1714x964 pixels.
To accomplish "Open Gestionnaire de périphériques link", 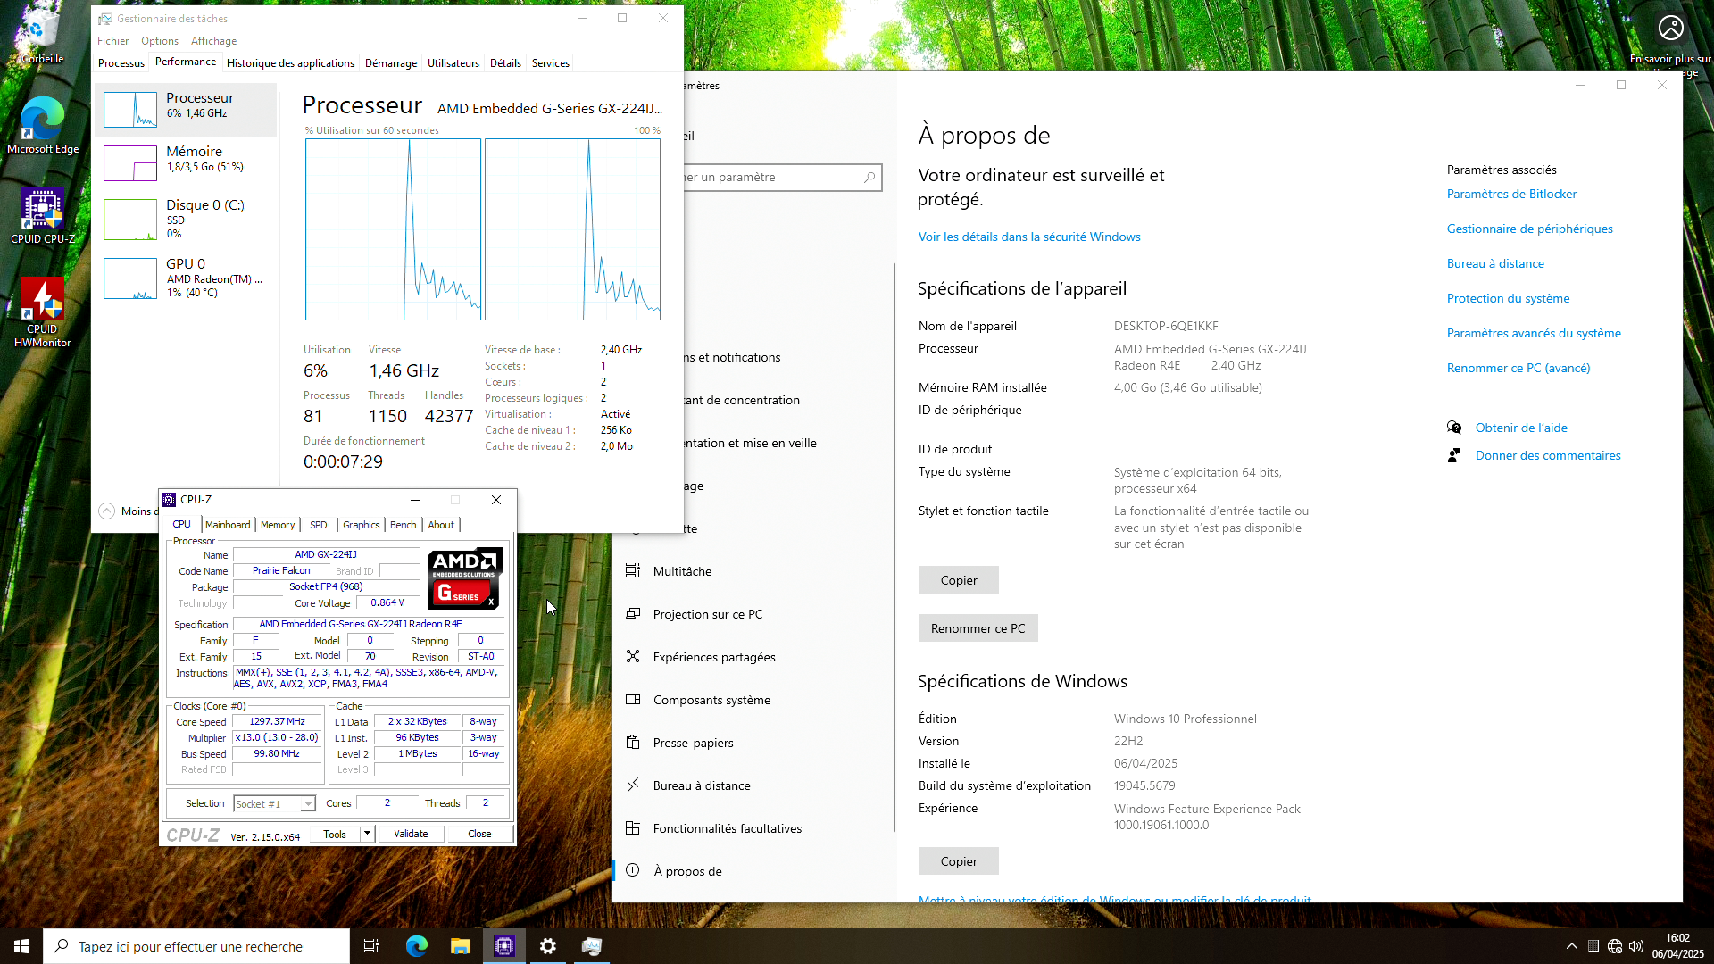I will 1529,229.
